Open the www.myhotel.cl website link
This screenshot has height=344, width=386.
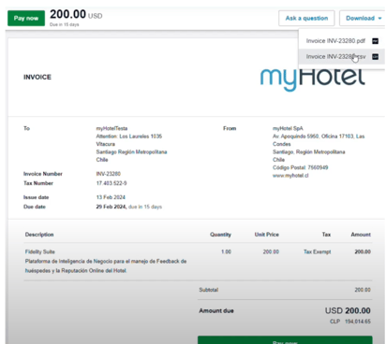(290, 176)
